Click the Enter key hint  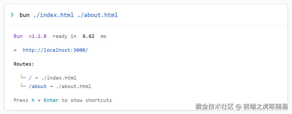coord(51,100)
